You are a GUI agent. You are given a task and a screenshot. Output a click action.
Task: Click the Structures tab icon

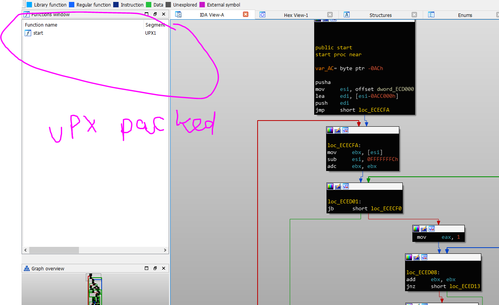coord(347,15)
